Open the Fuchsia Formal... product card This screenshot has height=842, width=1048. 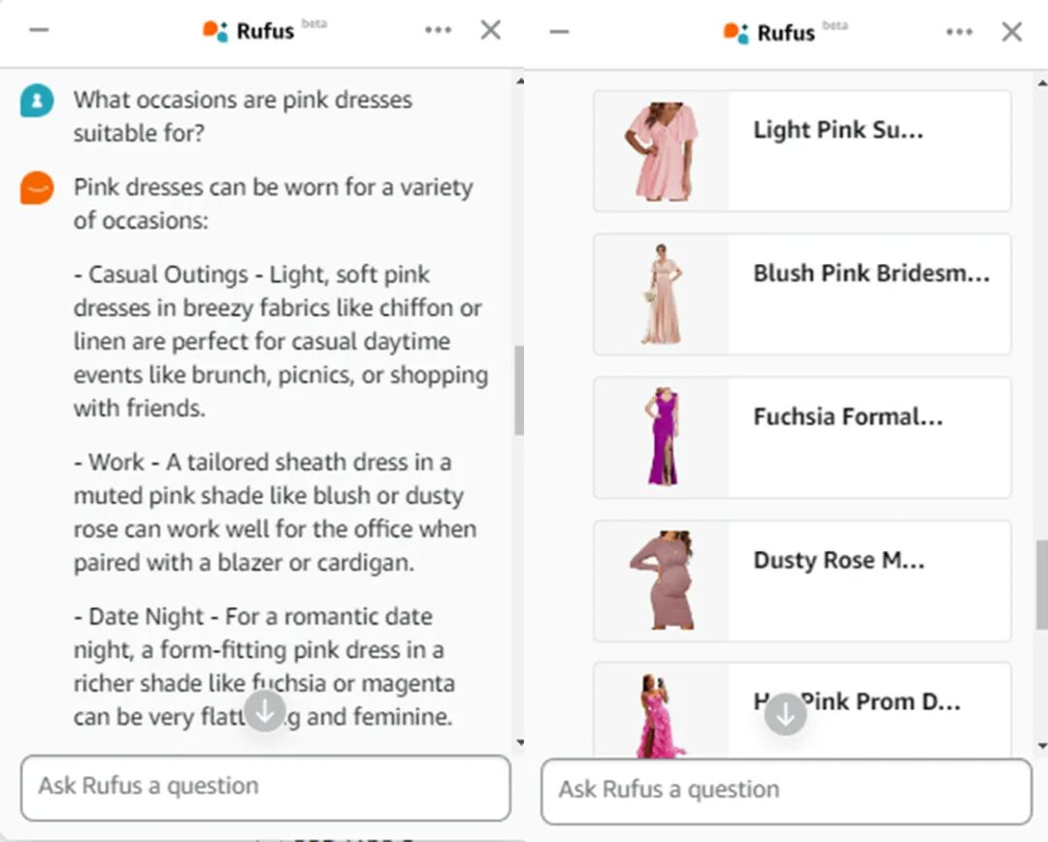pos(802,437)
